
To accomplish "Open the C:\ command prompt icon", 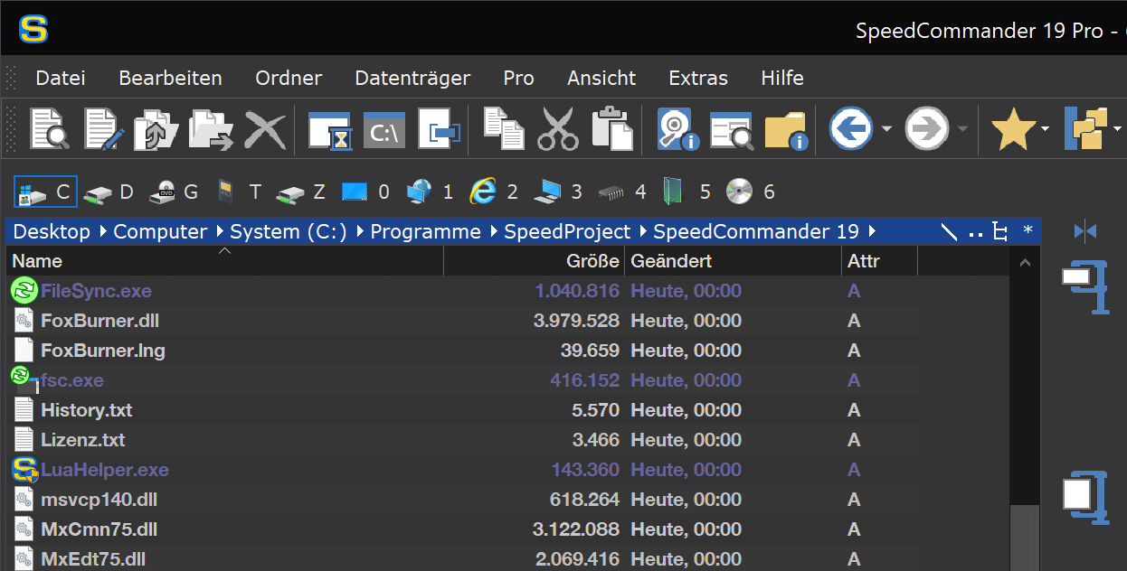I will coord(384,129).
